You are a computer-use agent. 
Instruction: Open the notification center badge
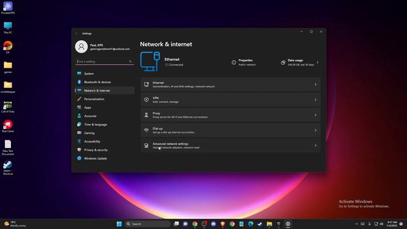[x=401, y=224]
